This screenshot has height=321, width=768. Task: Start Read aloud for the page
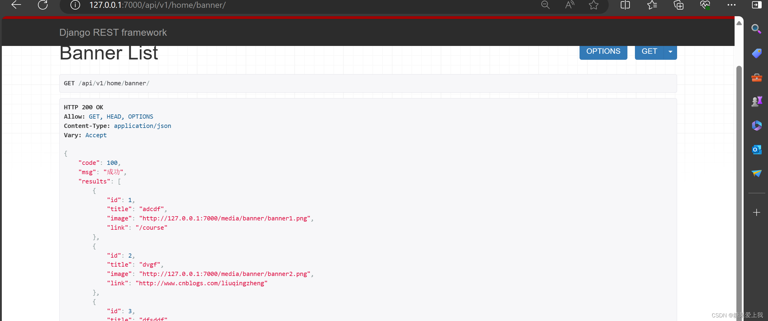click(569, 5)
